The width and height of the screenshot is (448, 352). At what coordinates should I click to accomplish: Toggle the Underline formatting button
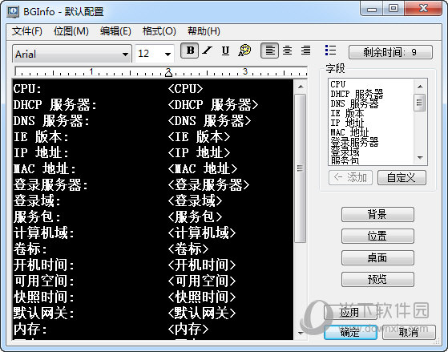tap(225, 51)
